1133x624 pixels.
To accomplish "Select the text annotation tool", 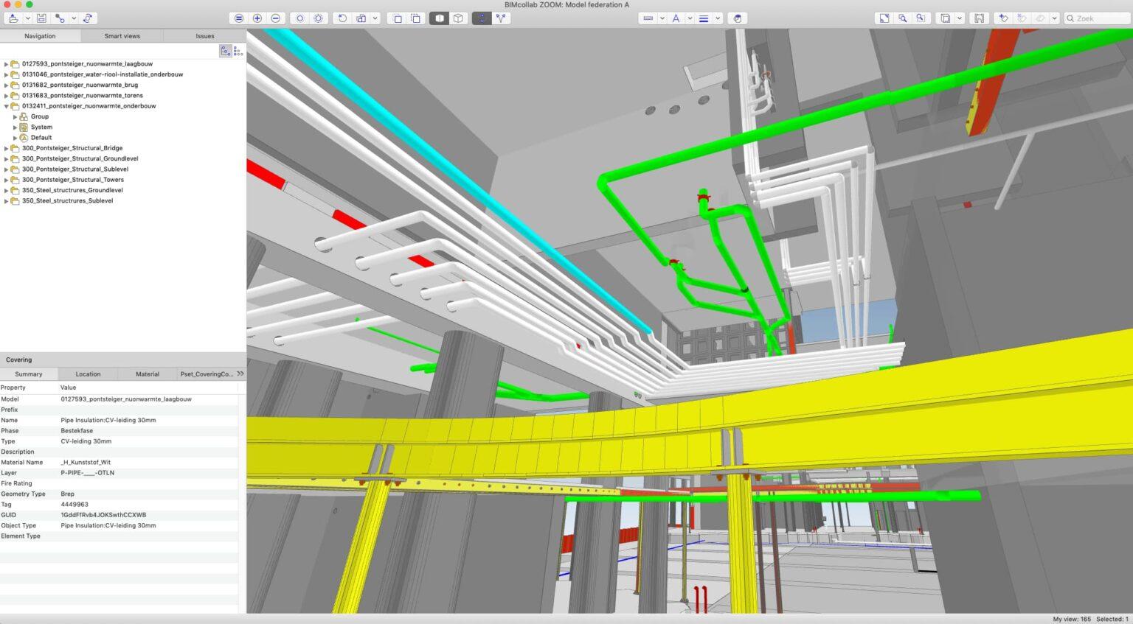I will point(676,18).
